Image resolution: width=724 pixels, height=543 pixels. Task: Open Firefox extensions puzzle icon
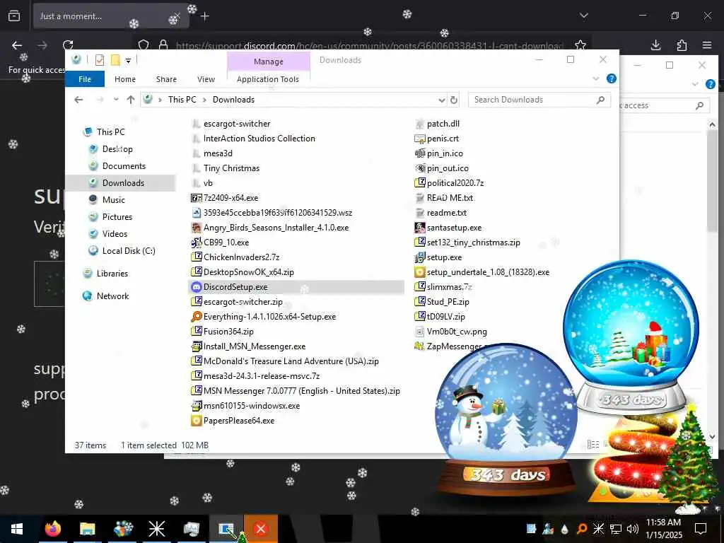(x=682, y=45)
